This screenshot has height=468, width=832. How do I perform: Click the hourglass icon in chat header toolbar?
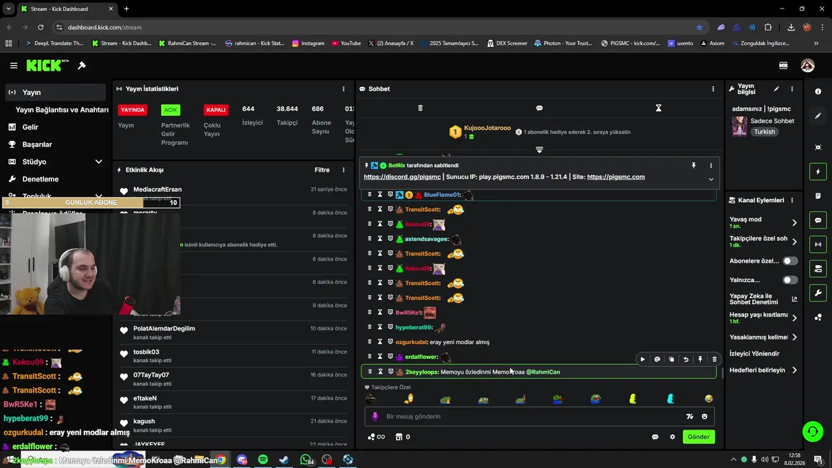coord(658,108)
